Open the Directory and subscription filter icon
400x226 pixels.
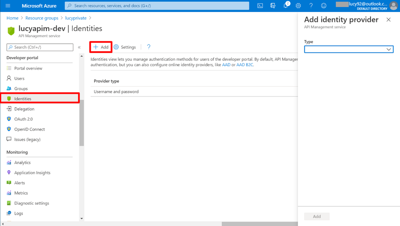pos(273,6)
